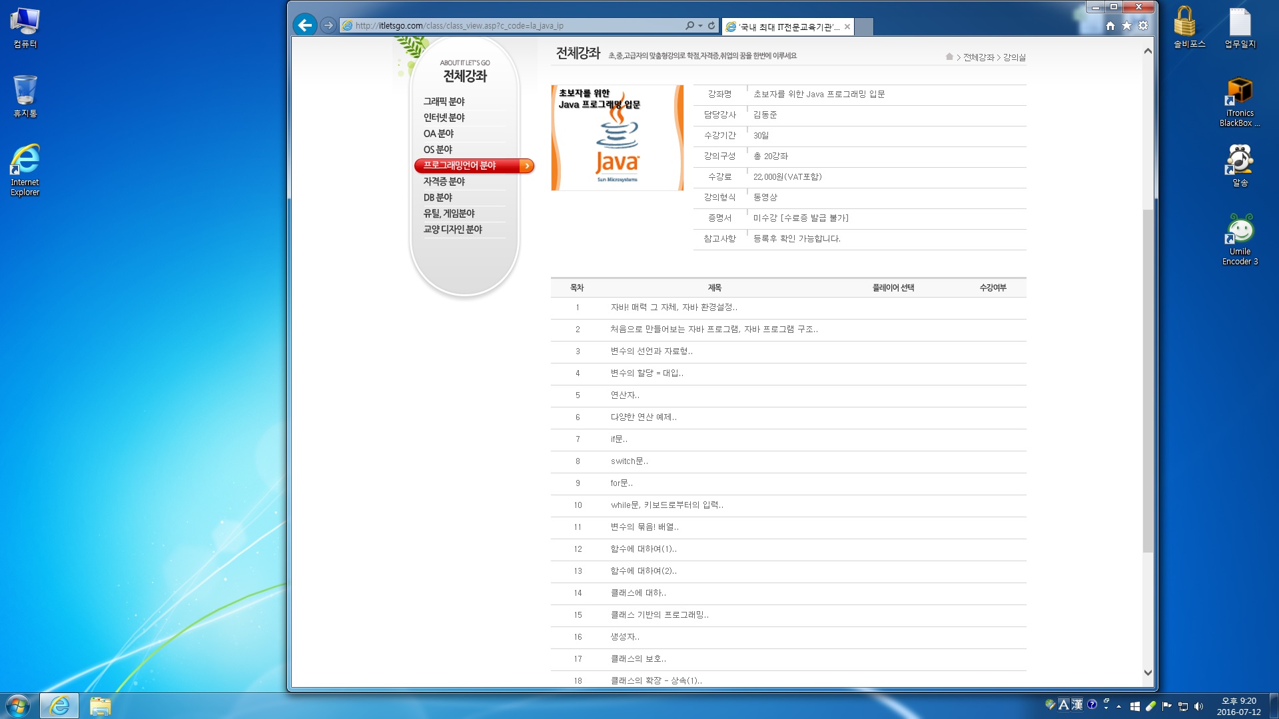The height and width of the screenshot is (719, 1279).
Task: Click 강의실 breadcrumb link
Action: click(x=1015, y=57)
